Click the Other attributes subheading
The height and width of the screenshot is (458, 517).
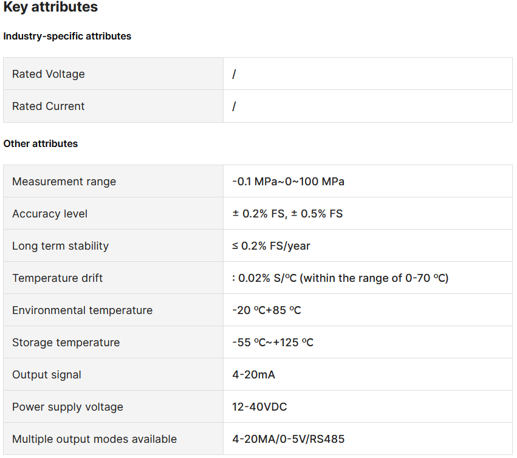click(x=41, y=143)
